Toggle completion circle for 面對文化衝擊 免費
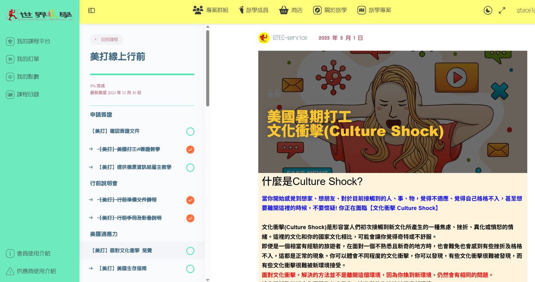Image resolution: width=535 pixels, height=282 pixels. tap(190, 251)
